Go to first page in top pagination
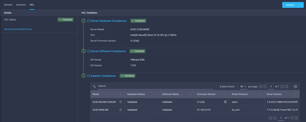Viewport: 306px width, 122px height. [x=261, y=87]
